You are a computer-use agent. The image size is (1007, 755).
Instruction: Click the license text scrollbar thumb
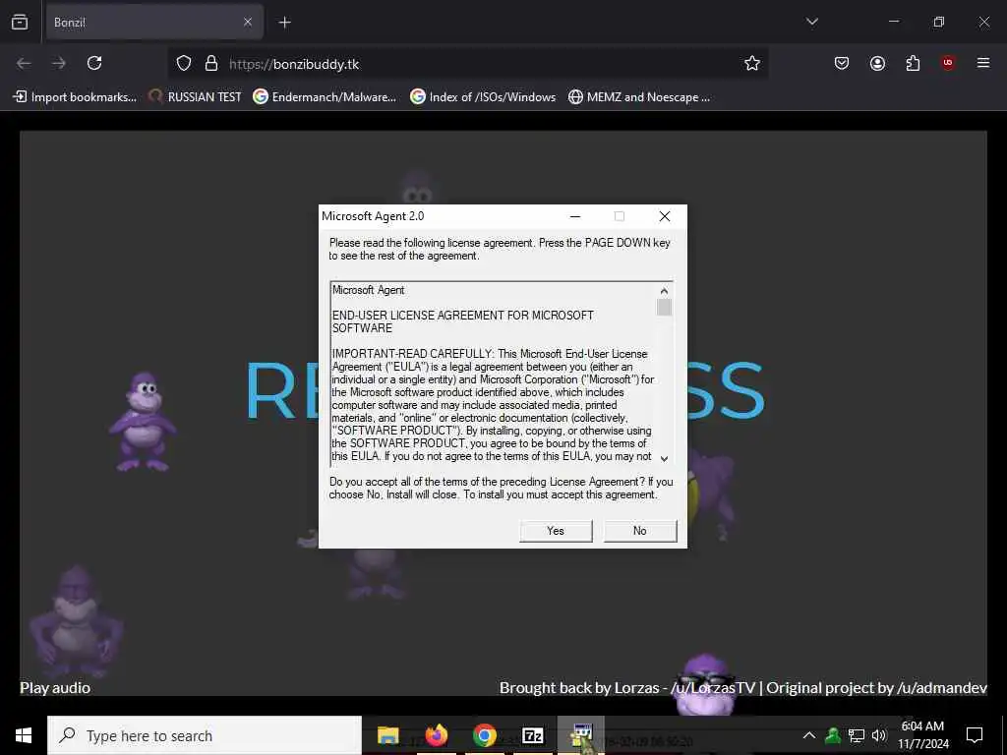(664, 308)
